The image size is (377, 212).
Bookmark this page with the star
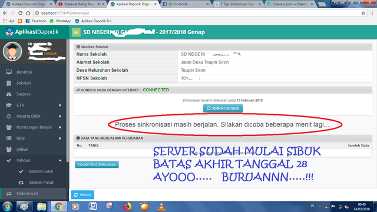(x=363, y=13)
